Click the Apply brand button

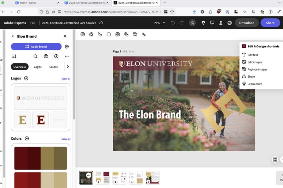[x=36, y=47]
